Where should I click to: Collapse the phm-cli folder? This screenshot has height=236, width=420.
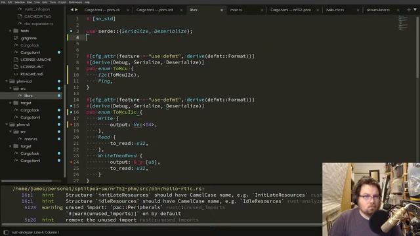[x=7, y=125]
